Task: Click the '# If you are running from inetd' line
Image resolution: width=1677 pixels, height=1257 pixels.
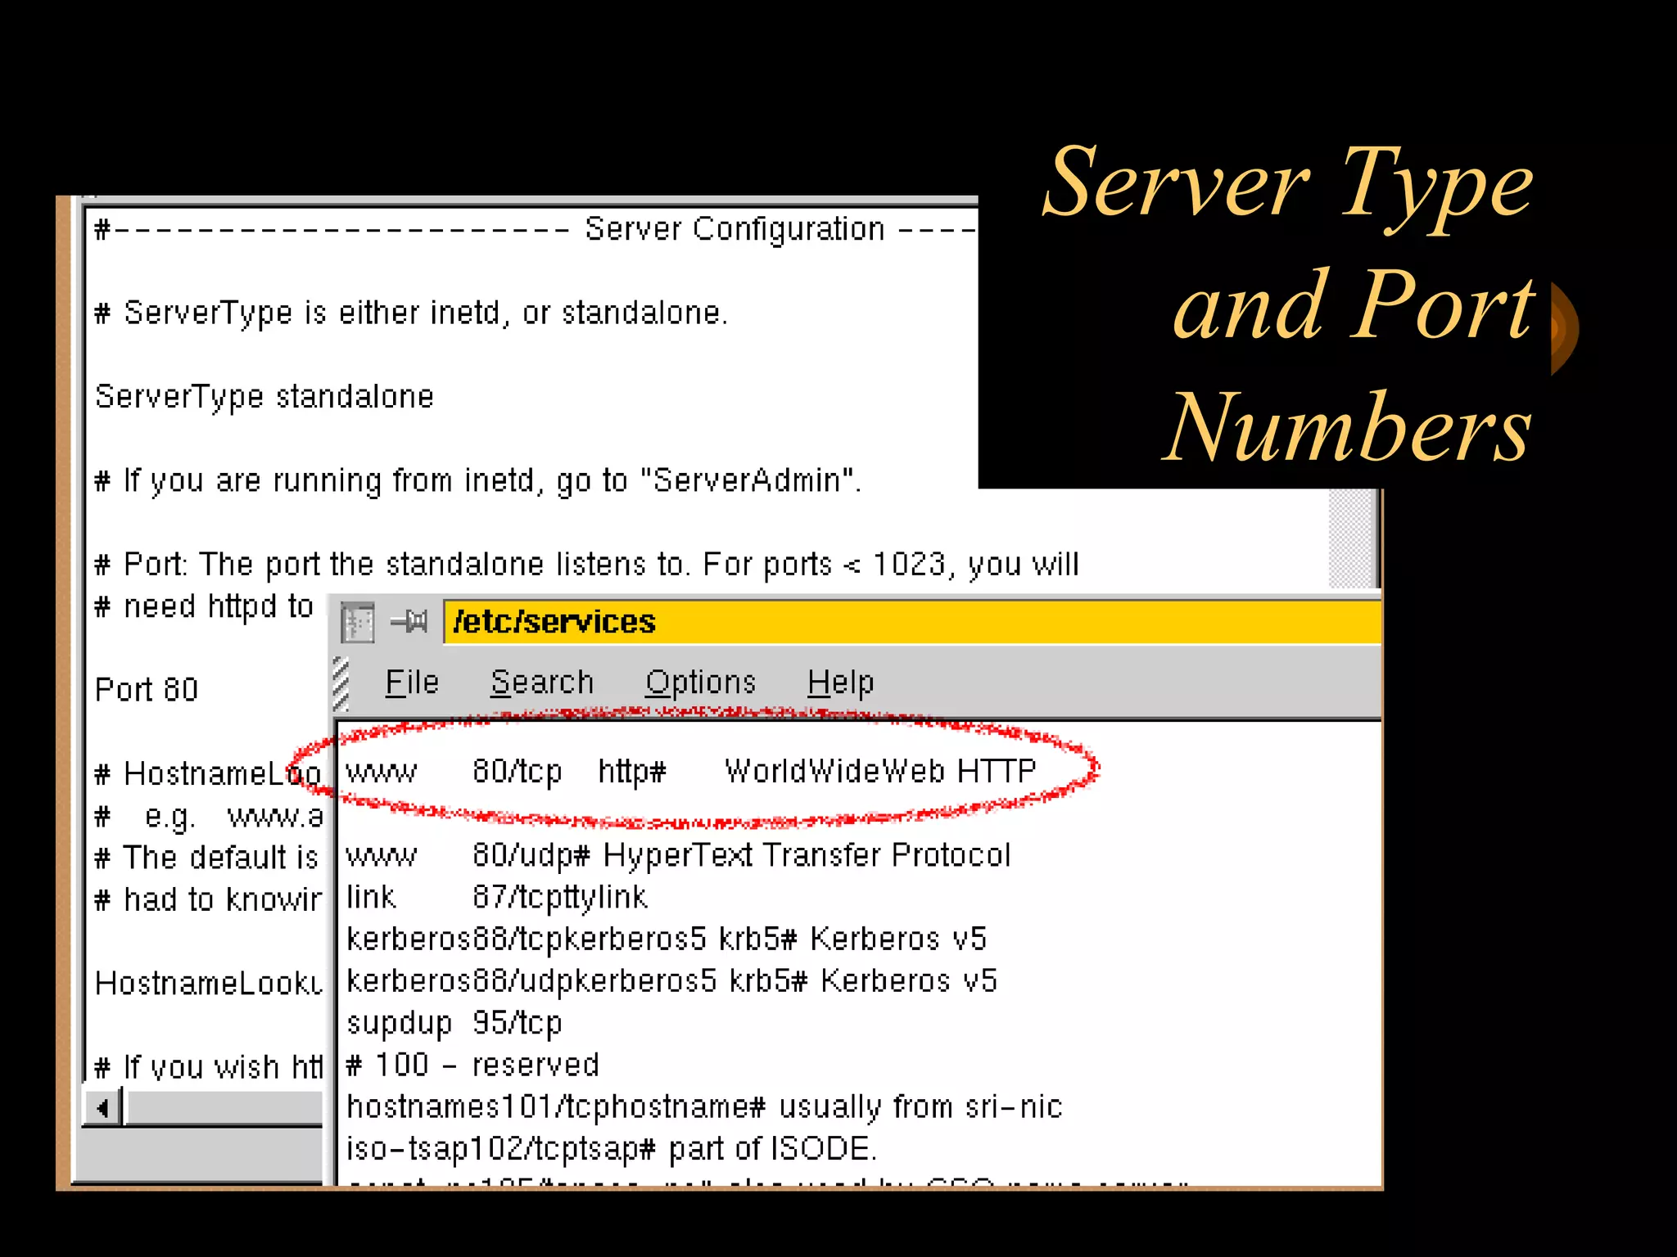Action: pos(477,480)
